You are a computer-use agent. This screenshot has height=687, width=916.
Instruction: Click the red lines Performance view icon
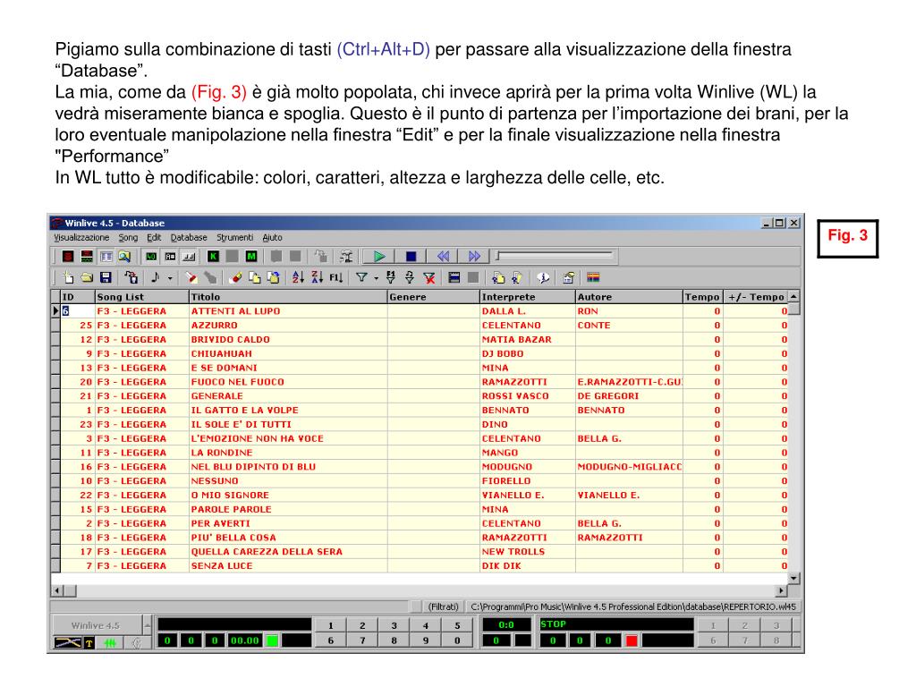pyautogui.click(x=68, y=257)
